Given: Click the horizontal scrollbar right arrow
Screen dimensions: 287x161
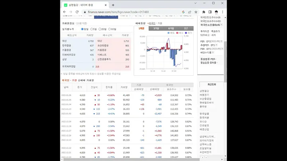Looking at the screenshot, I should (x=222, y=159).
